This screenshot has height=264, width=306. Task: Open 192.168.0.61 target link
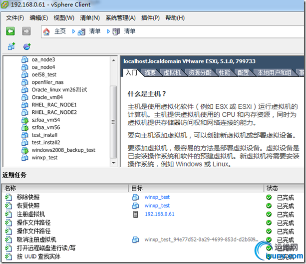(x=160, y=214)
